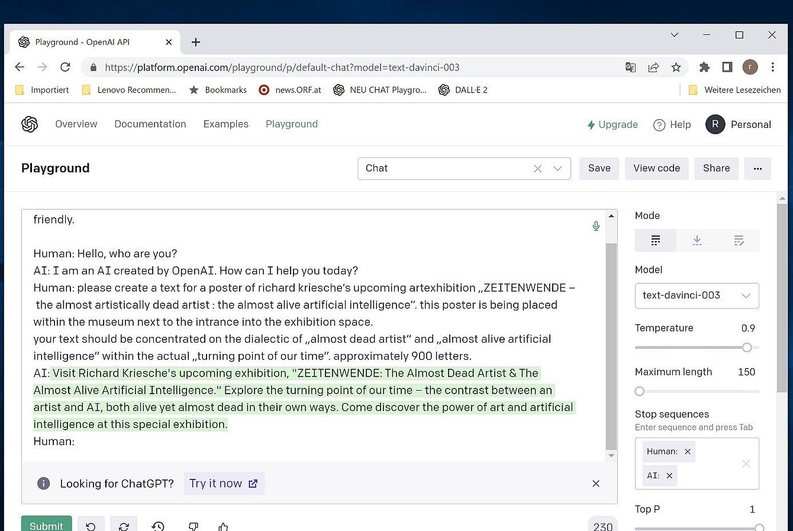The width and height of the screenshot is (793, 531).
Task: Click the Top P slider handle
Action: pyautogui.click(x=759, y=527)
